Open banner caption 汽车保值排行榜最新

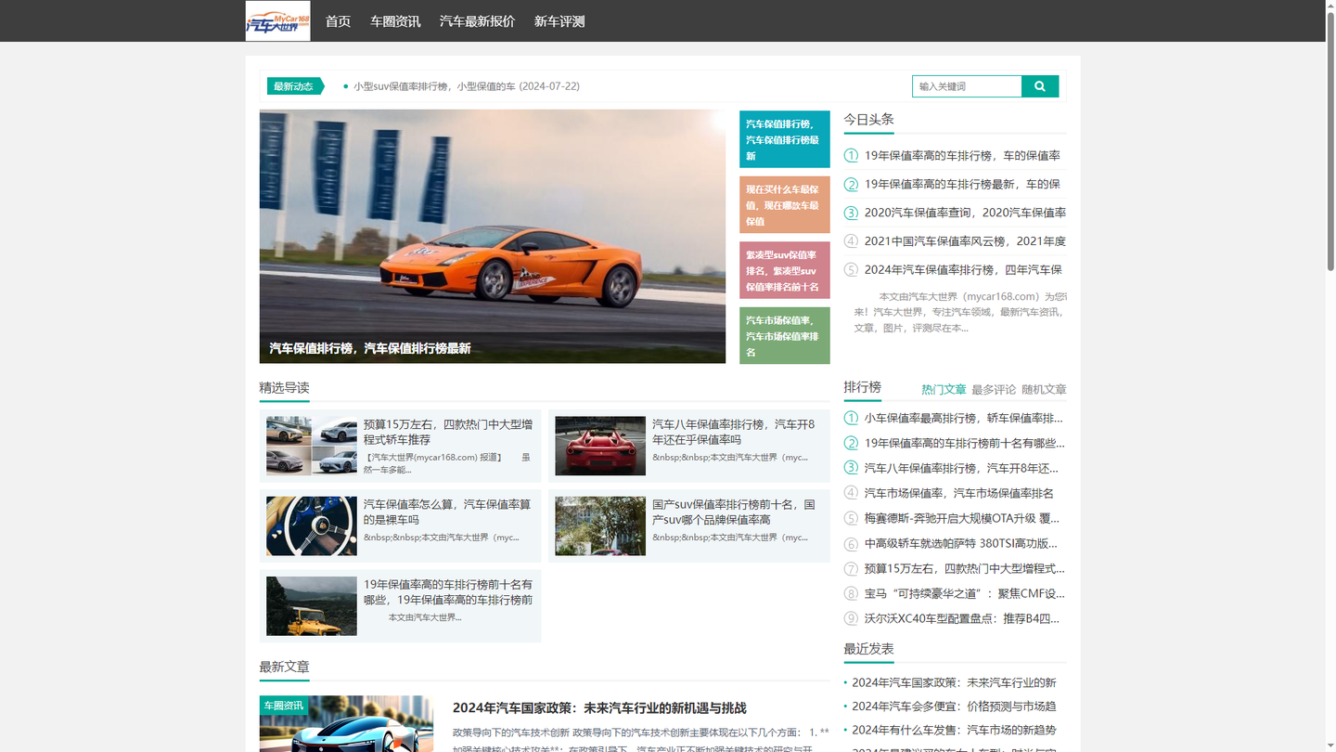[370, 348]
